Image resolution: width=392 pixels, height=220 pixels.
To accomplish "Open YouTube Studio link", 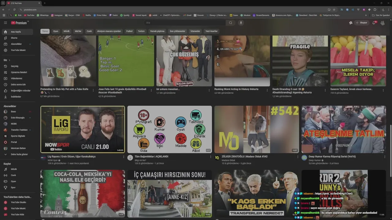I will (x=17, y=202).
